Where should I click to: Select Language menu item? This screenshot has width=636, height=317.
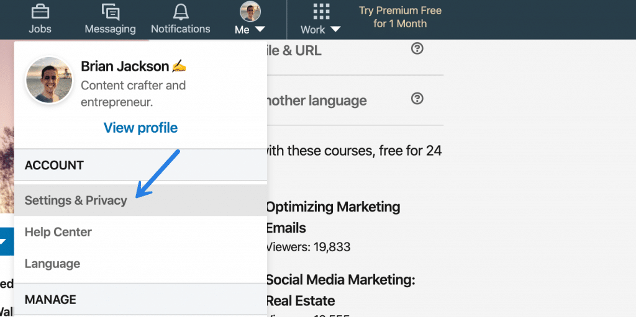(x=140, y=264)
